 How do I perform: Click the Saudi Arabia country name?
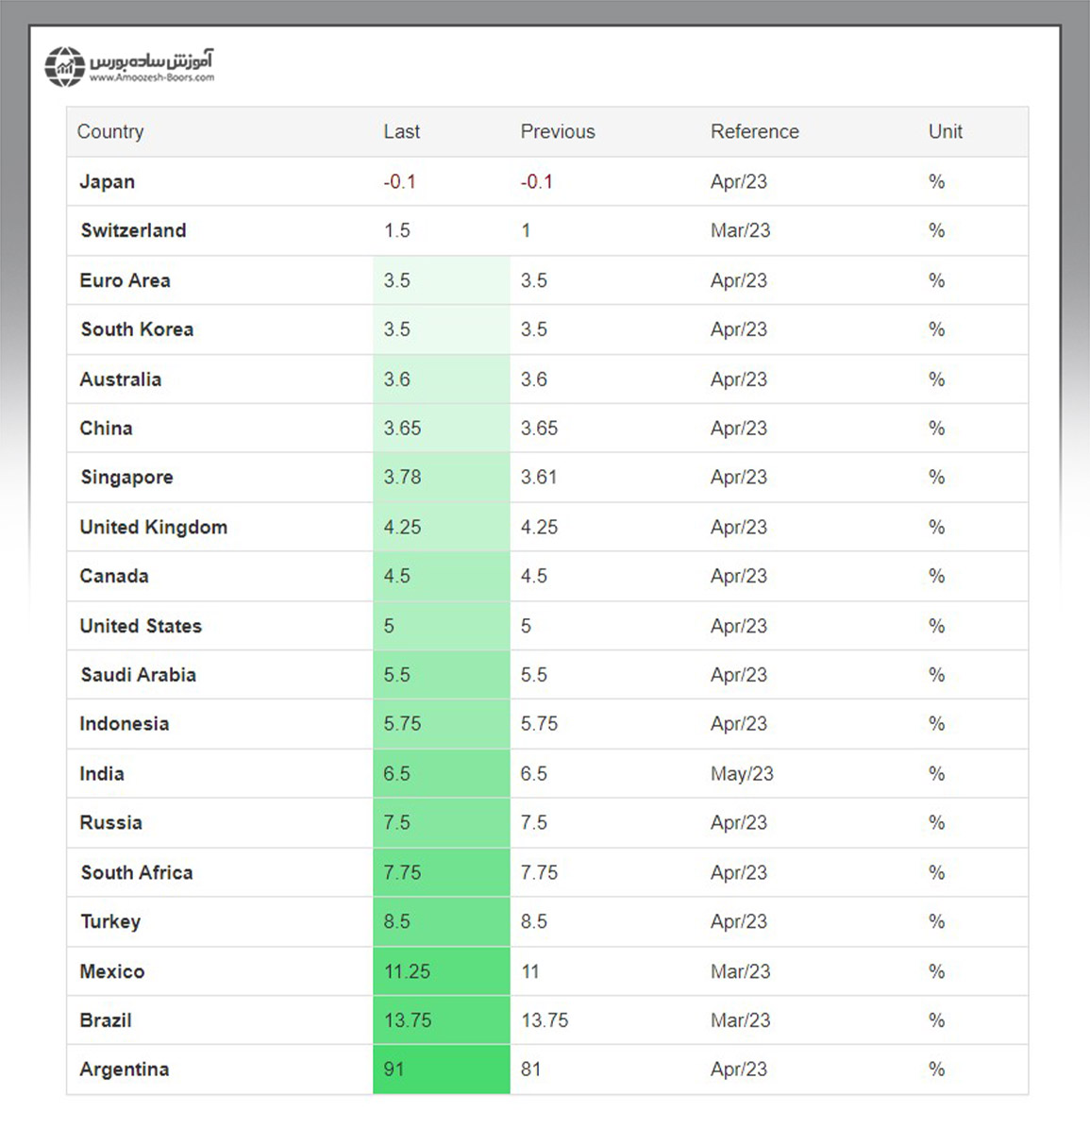coord(138,675)
